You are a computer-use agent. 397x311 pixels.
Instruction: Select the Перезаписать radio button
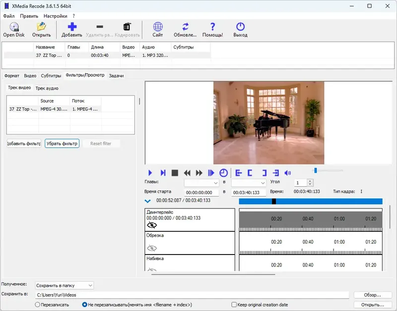click(38, 305)
